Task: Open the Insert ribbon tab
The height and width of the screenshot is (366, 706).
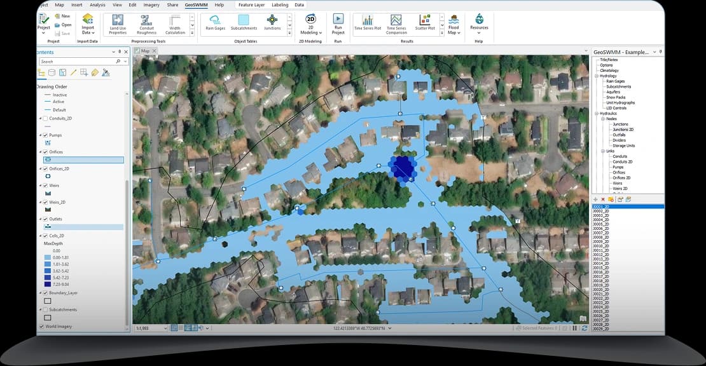Action: click(x=76, y=5)
